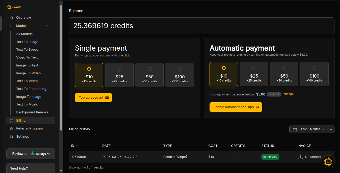Select the $25 single payment option
Image resolution: width=340 pixels, height=173 pixels.
tap(119, 75)
